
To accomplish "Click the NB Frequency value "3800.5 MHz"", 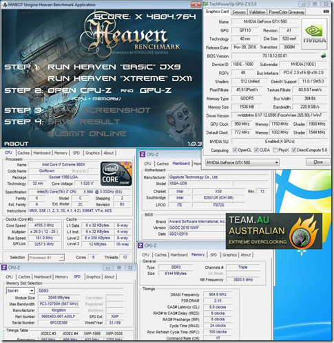I will (x=243, y=280).
